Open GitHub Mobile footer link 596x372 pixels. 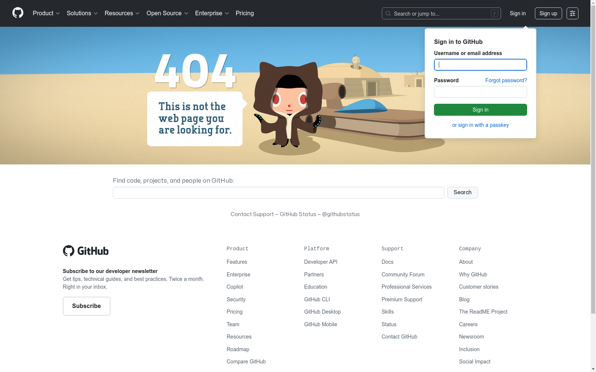[321, 324]
